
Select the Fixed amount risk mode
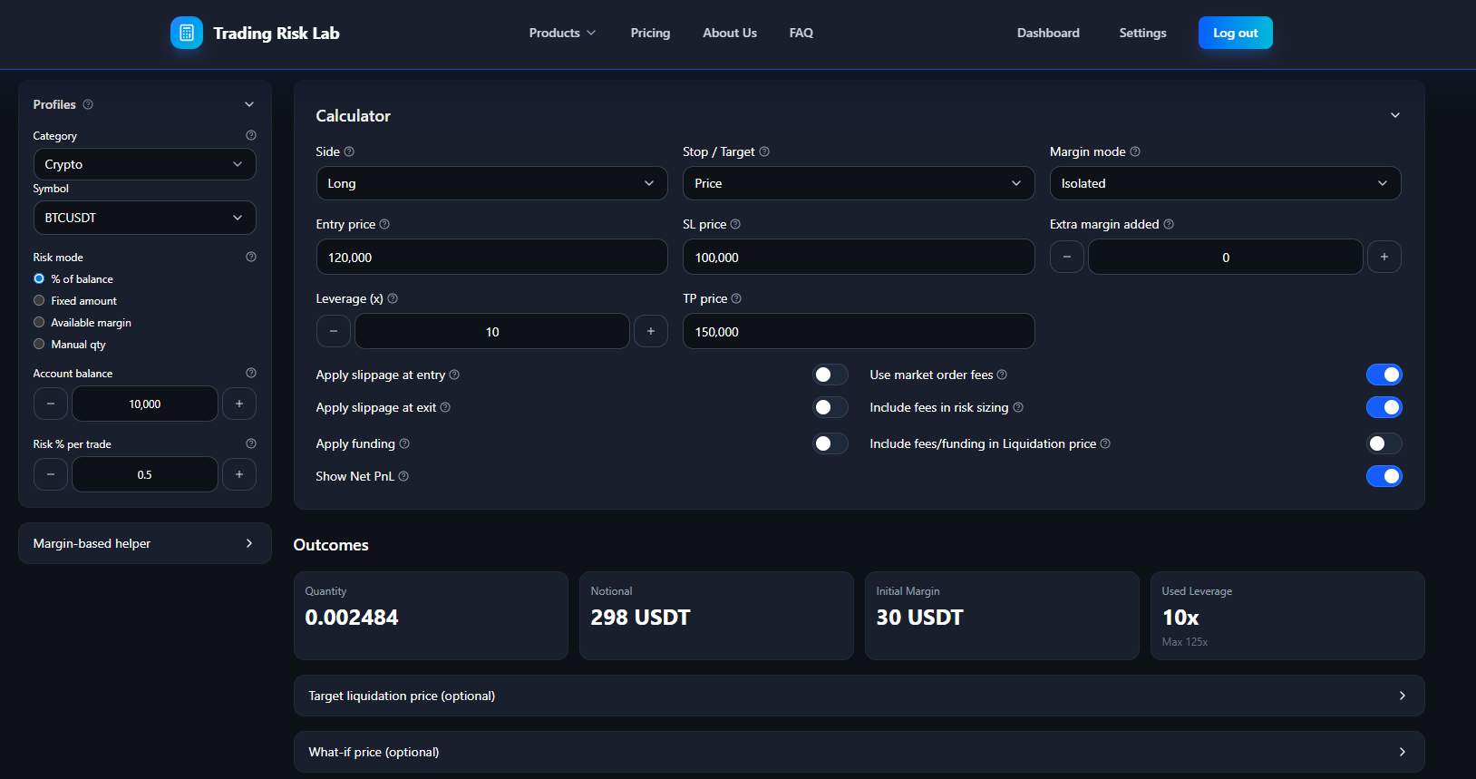(x=39, y=300)
